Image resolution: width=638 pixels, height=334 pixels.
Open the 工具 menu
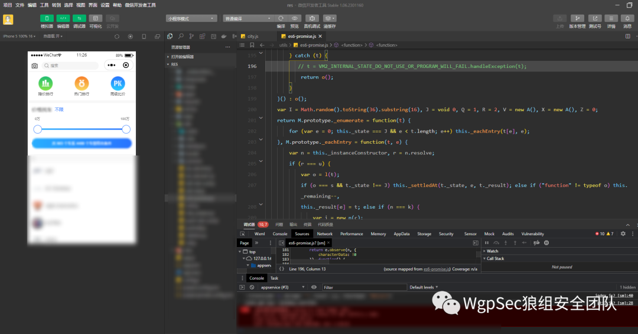click(x=44, y=5)
